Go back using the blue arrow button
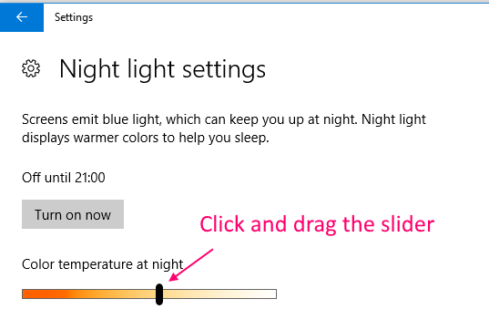The height and width of the screenshot is (330, 489). (22, 17)
